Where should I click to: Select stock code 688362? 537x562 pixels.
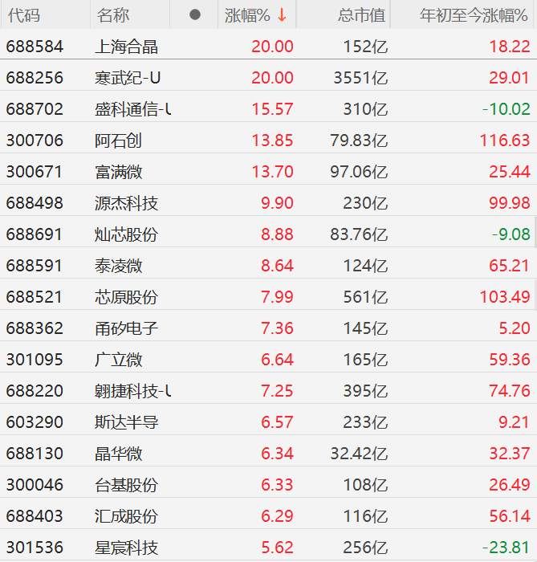(x=35, y=328)
